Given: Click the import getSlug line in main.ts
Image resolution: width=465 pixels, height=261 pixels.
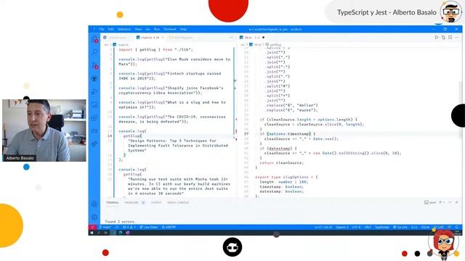Looking at the screenshot, I should [x=155, y=49].
